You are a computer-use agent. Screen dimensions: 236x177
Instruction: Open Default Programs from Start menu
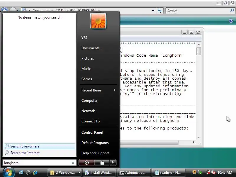[95, 143]
